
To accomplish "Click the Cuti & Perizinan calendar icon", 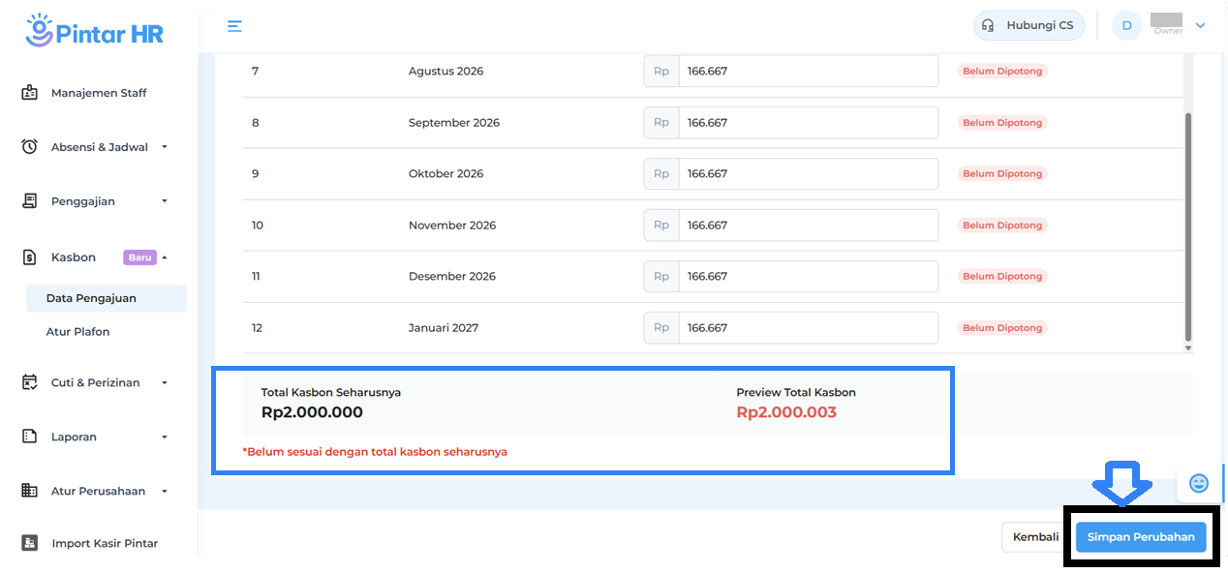I will point(30,382).
